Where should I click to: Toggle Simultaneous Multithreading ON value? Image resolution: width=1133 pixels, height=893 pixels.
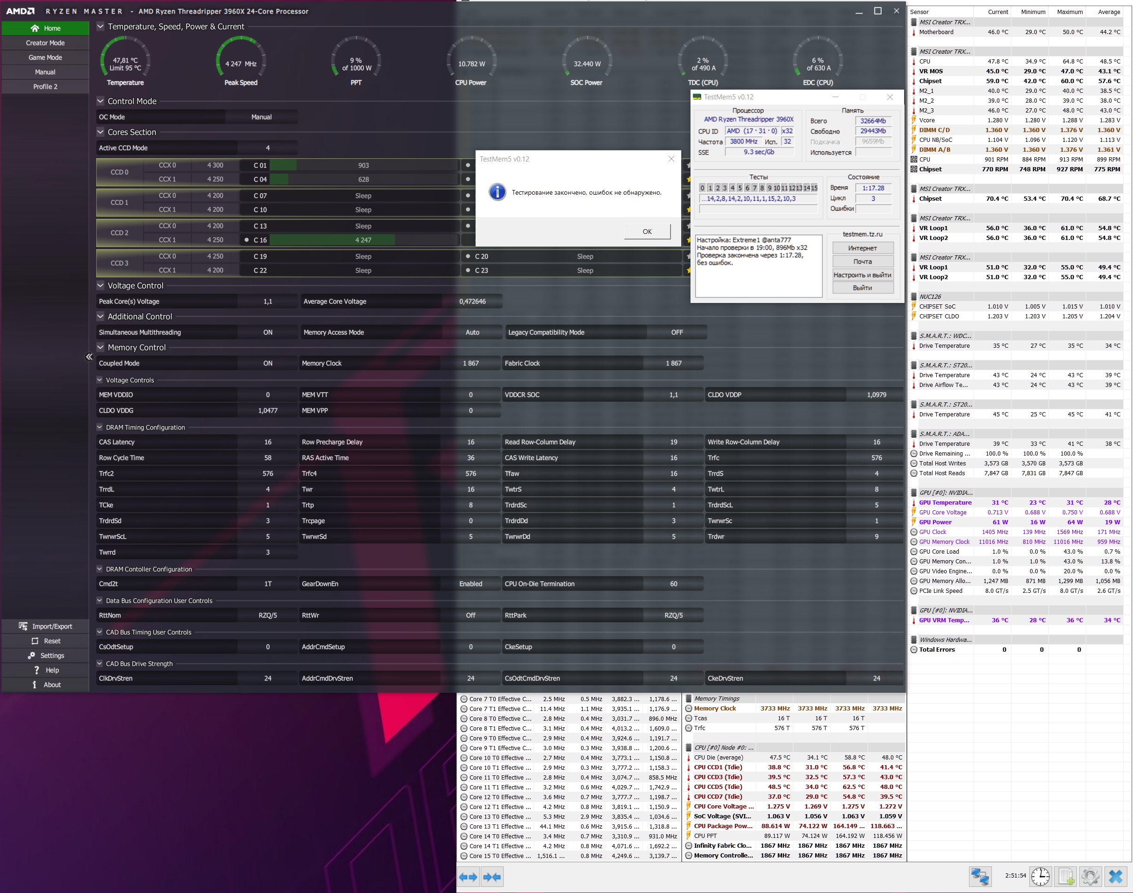click(x=267, y=332)
